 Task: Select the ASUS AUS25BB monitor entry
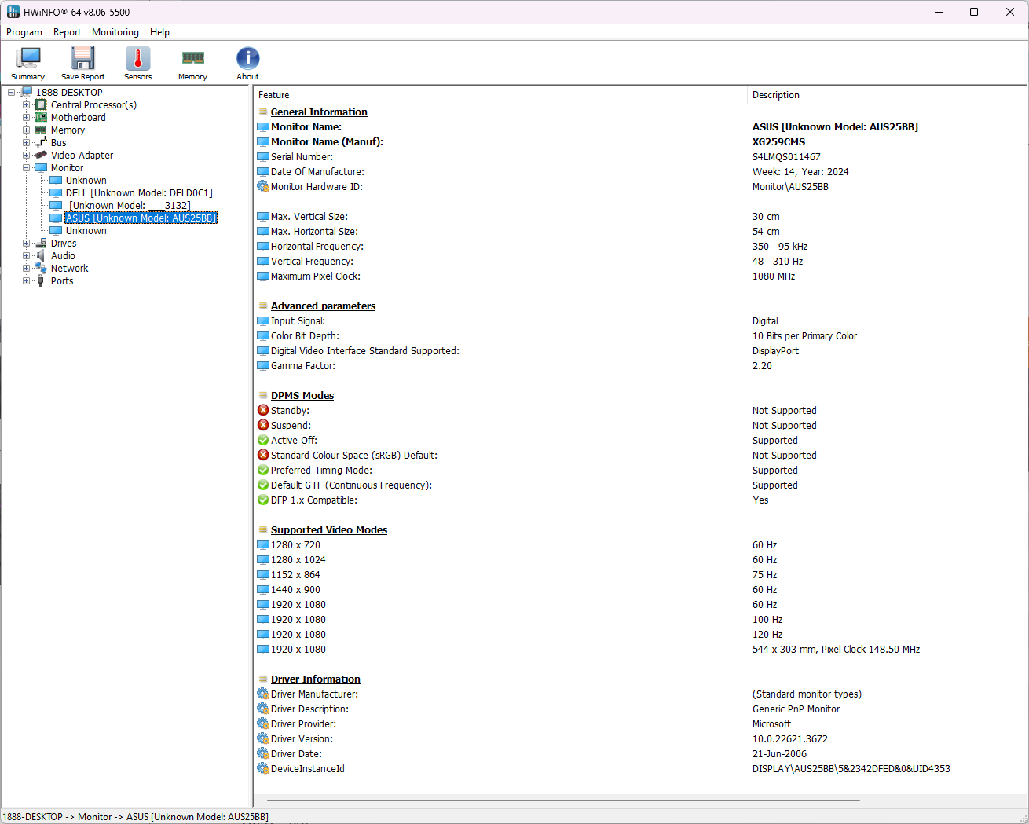(141, 218)
